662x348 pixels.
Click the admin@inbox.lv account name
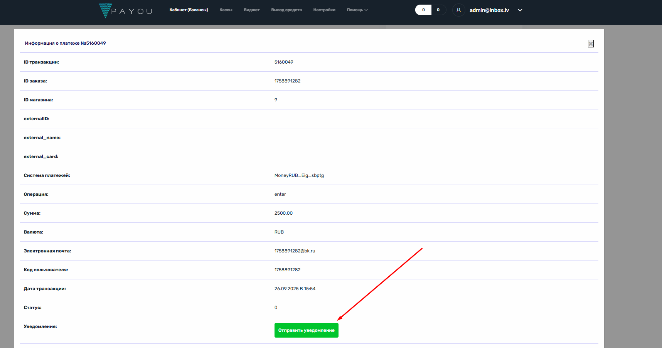coord(489,10)
